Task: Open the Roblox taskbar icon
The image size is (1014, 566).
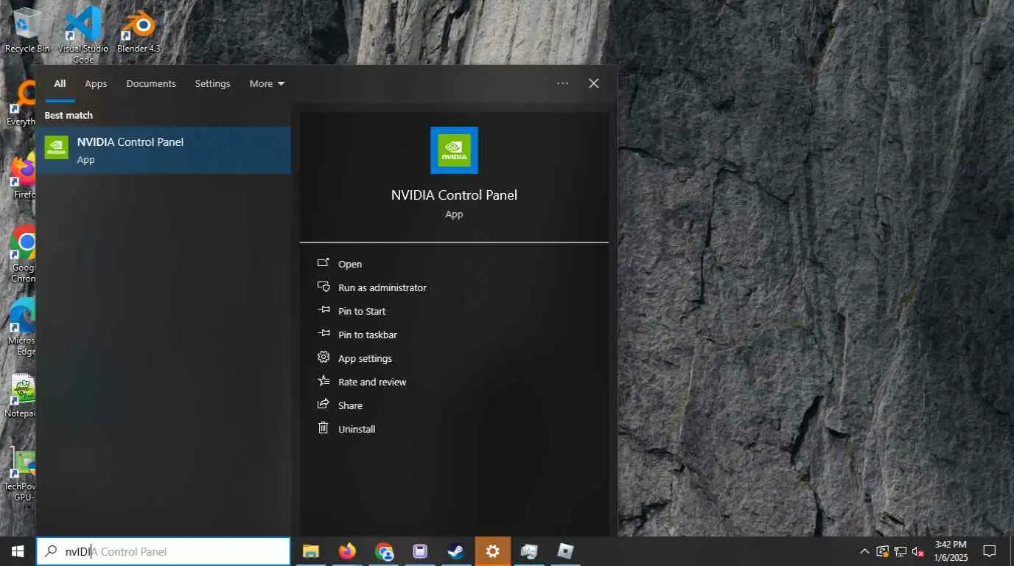Action: tap(565, 551)
